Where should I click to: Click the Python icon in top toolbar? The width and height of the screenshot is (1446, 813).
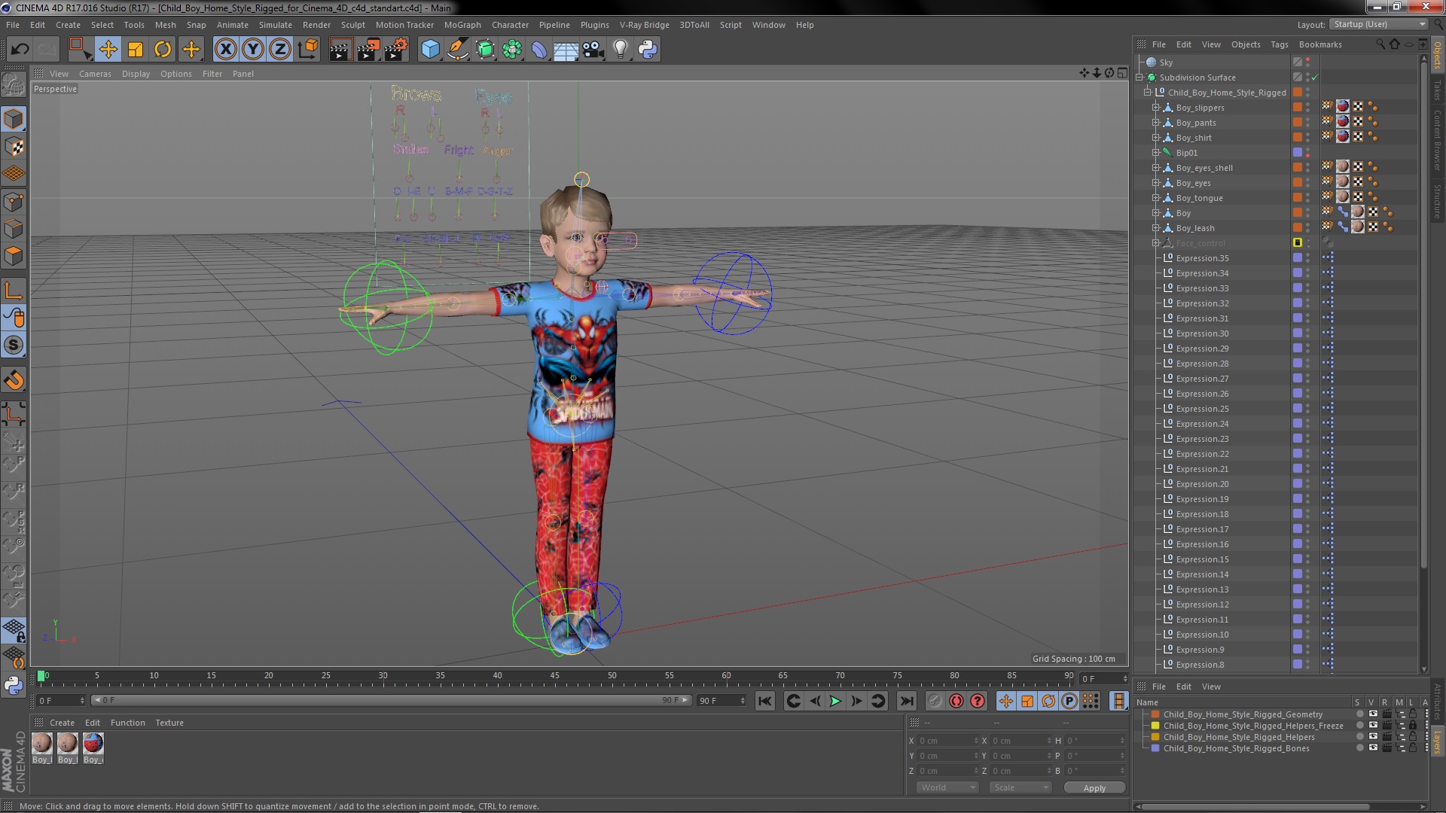click(x=648, y=50)
